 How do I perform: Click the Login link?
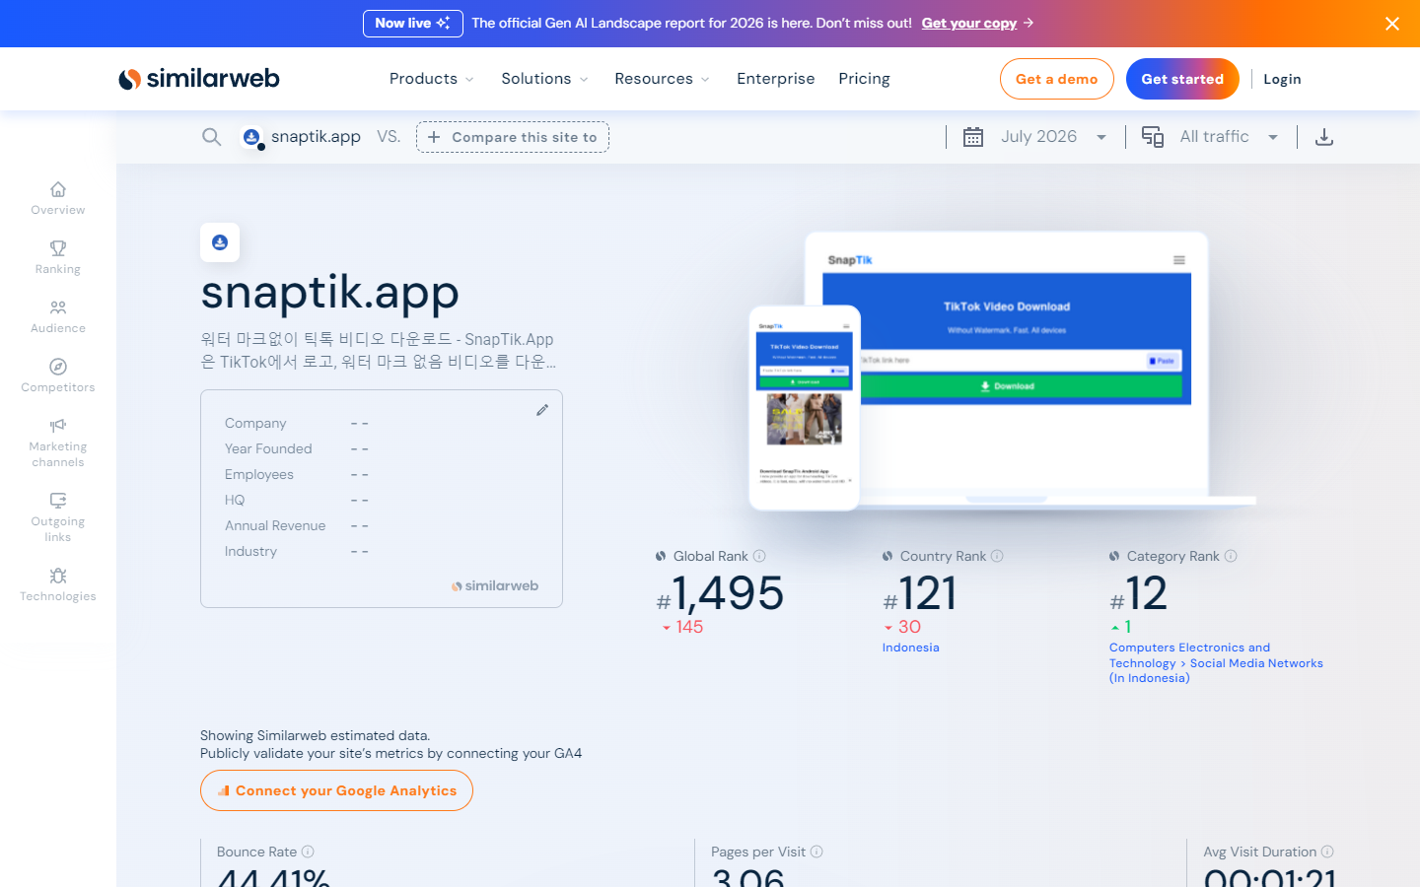1282,79
